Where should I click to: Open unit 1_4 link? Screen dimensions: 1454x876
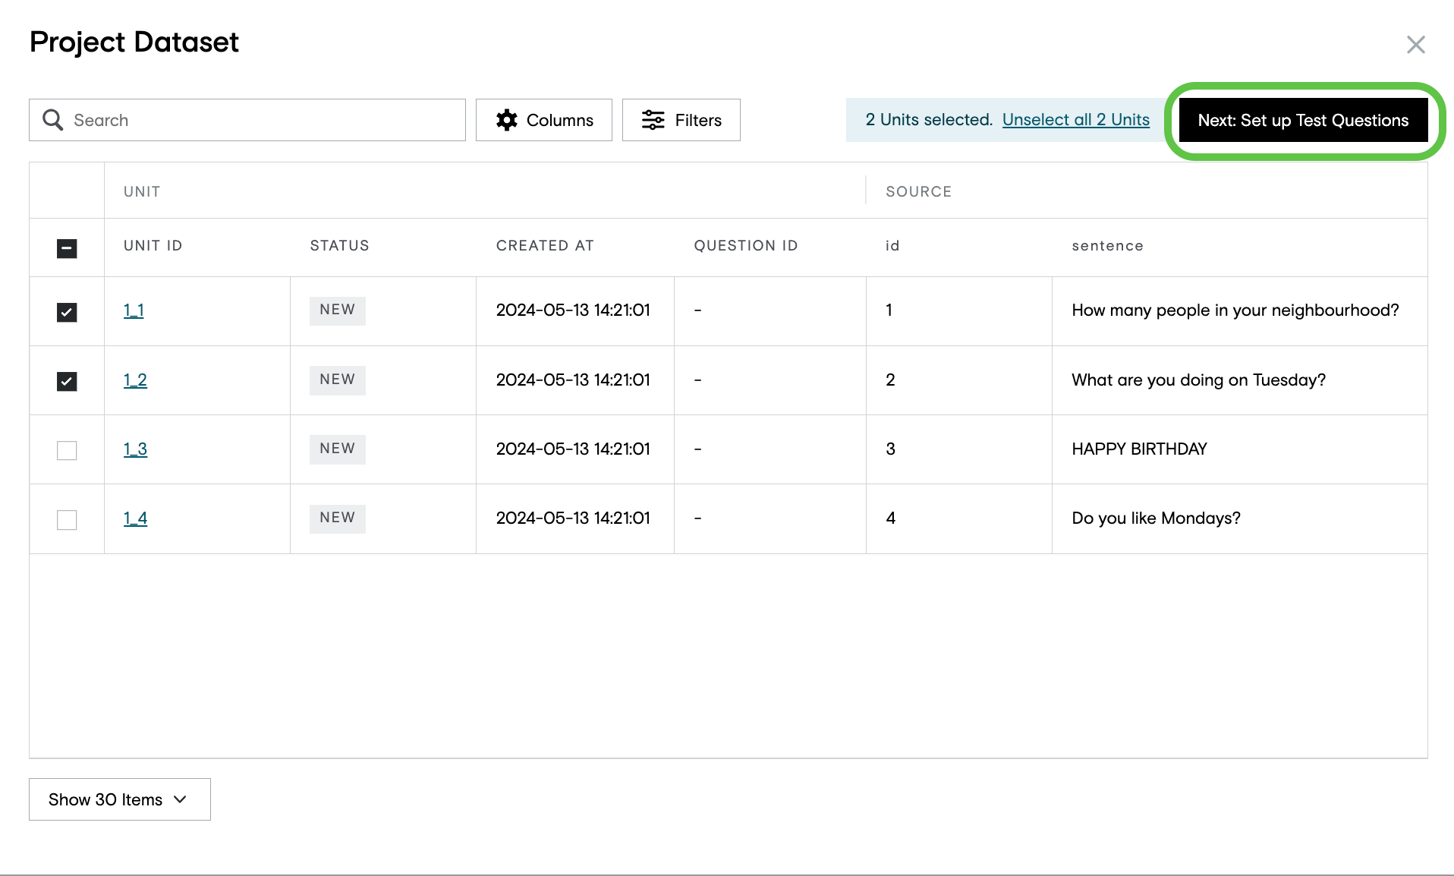(135, 518)
